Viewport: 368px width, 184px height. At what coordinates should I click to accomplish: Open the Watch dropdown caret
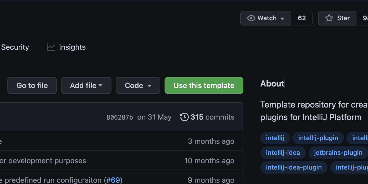pos(283,18)
